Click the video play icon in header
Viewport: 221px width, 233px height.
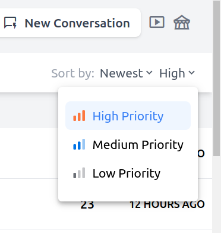(157, 22)
